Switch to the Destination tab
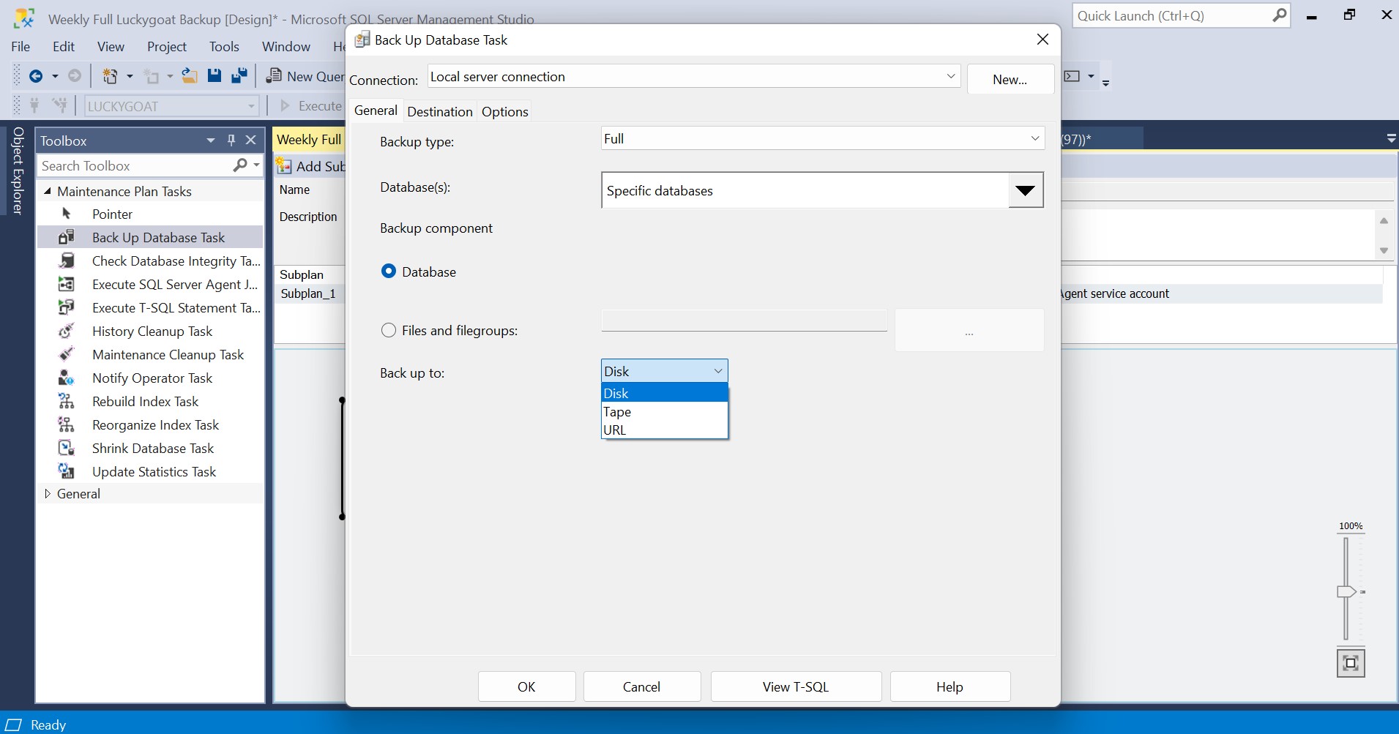 (439, 111)
